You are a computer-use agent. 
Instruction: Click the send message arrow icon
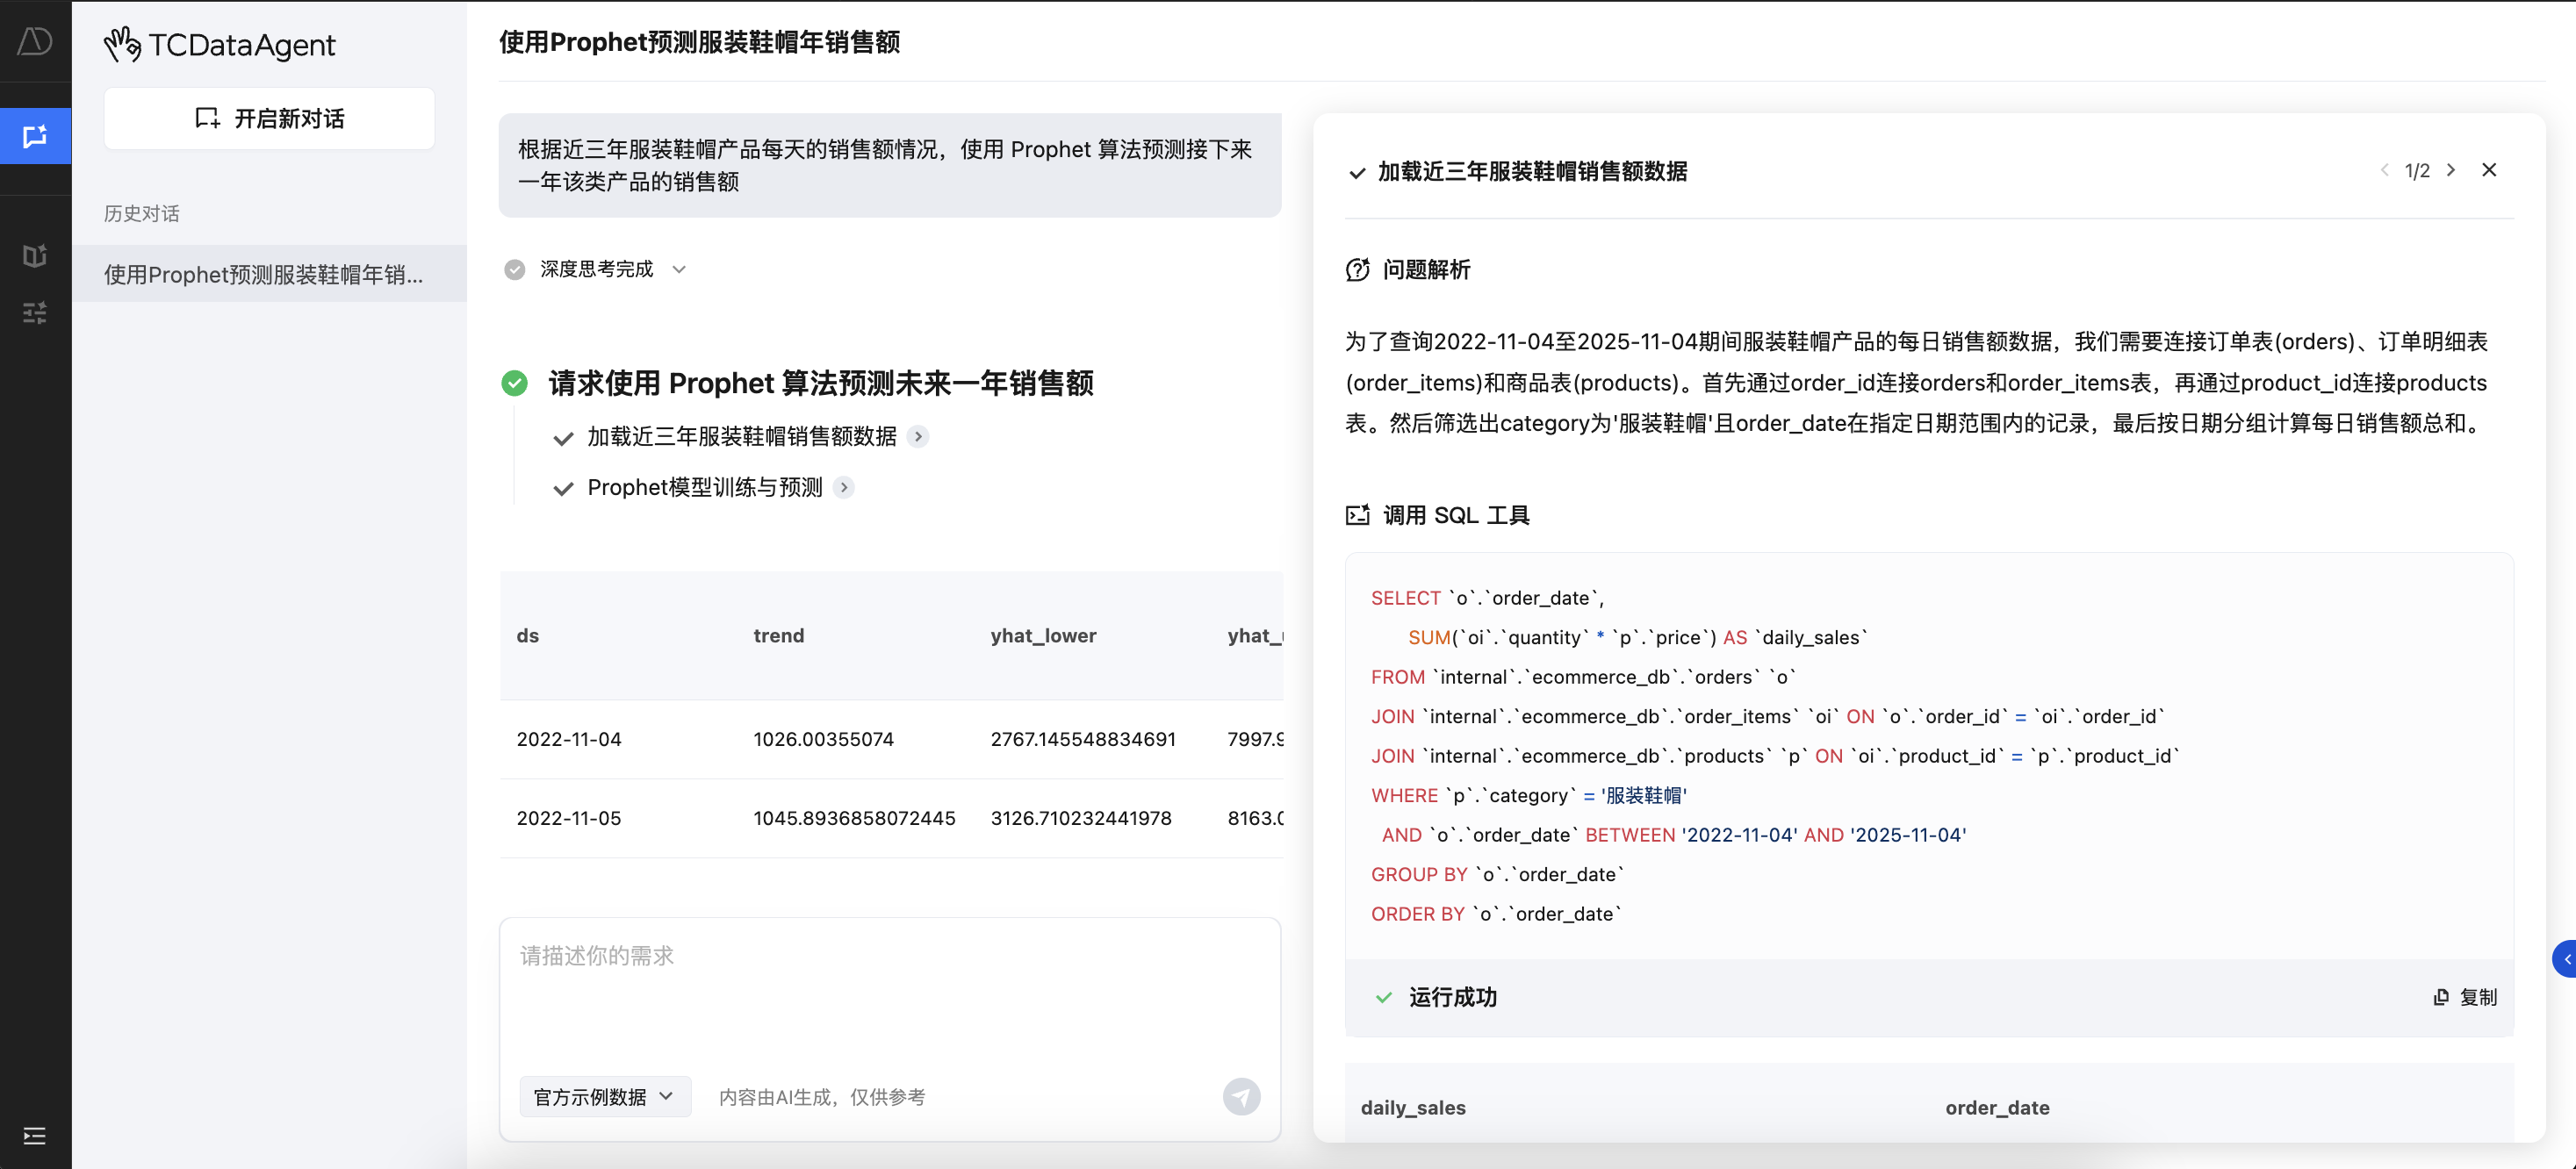point(1241,1097)
